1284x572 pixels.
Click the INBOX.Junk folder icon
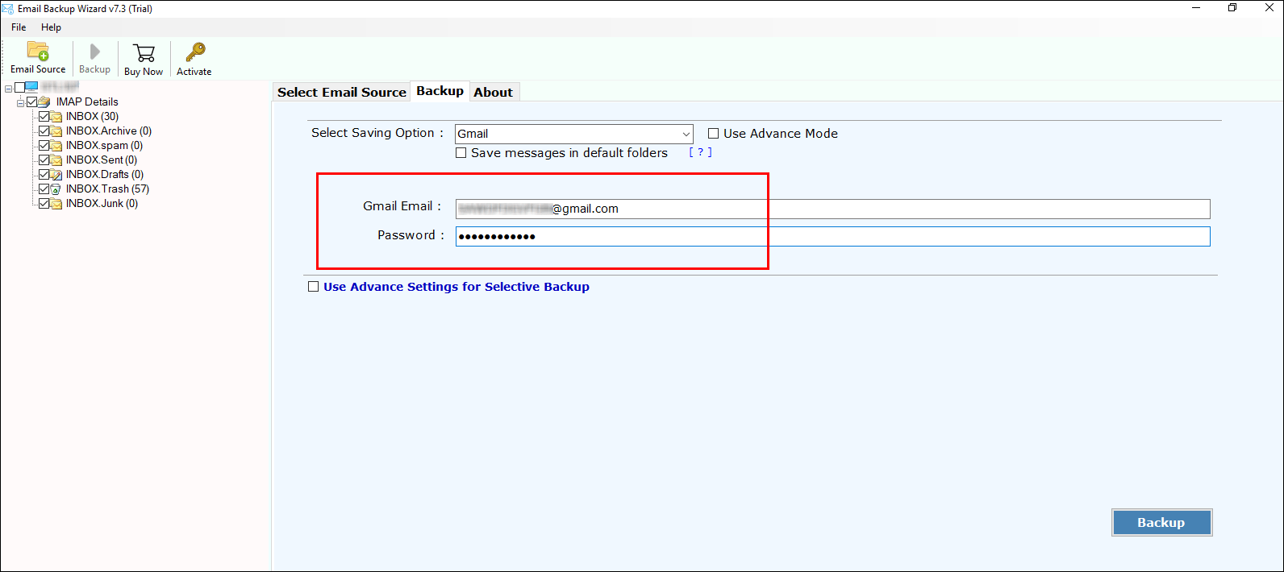pos(56,204)
